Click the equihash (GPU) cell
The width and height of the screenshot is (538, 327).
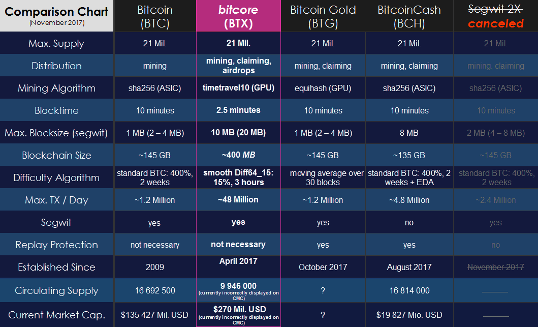pos(323,88)
